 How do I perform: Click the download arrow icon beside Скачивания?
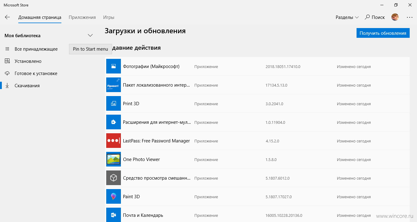click(7, 86)
